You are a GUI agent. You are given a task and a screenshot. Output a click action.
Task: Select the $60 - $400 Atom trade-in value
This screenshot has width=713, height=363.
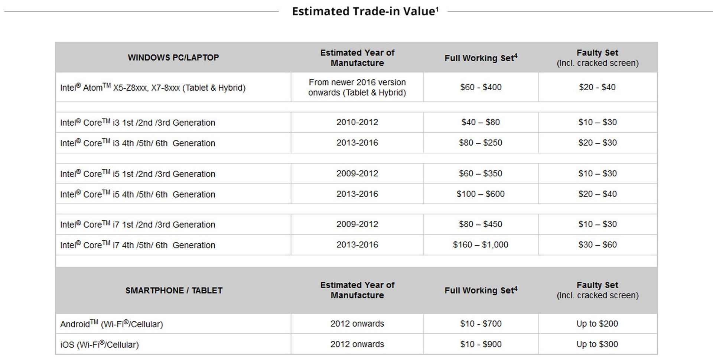pyautogui.click(x=481, y=87)
